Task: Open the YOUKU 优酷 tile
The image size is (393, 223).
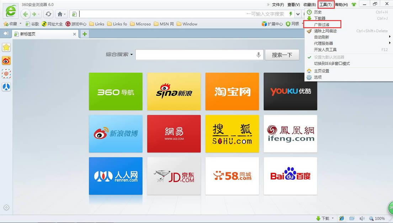Action: [x=290, y=91]
